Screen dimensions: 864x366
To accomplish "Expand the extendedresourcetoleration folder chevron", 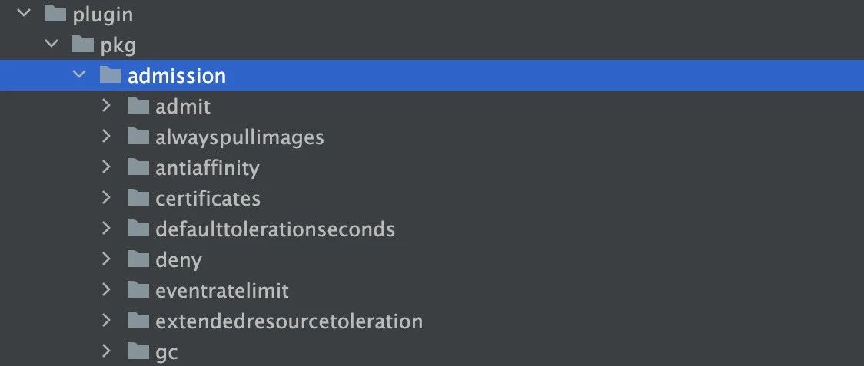I will click(106, 320).
